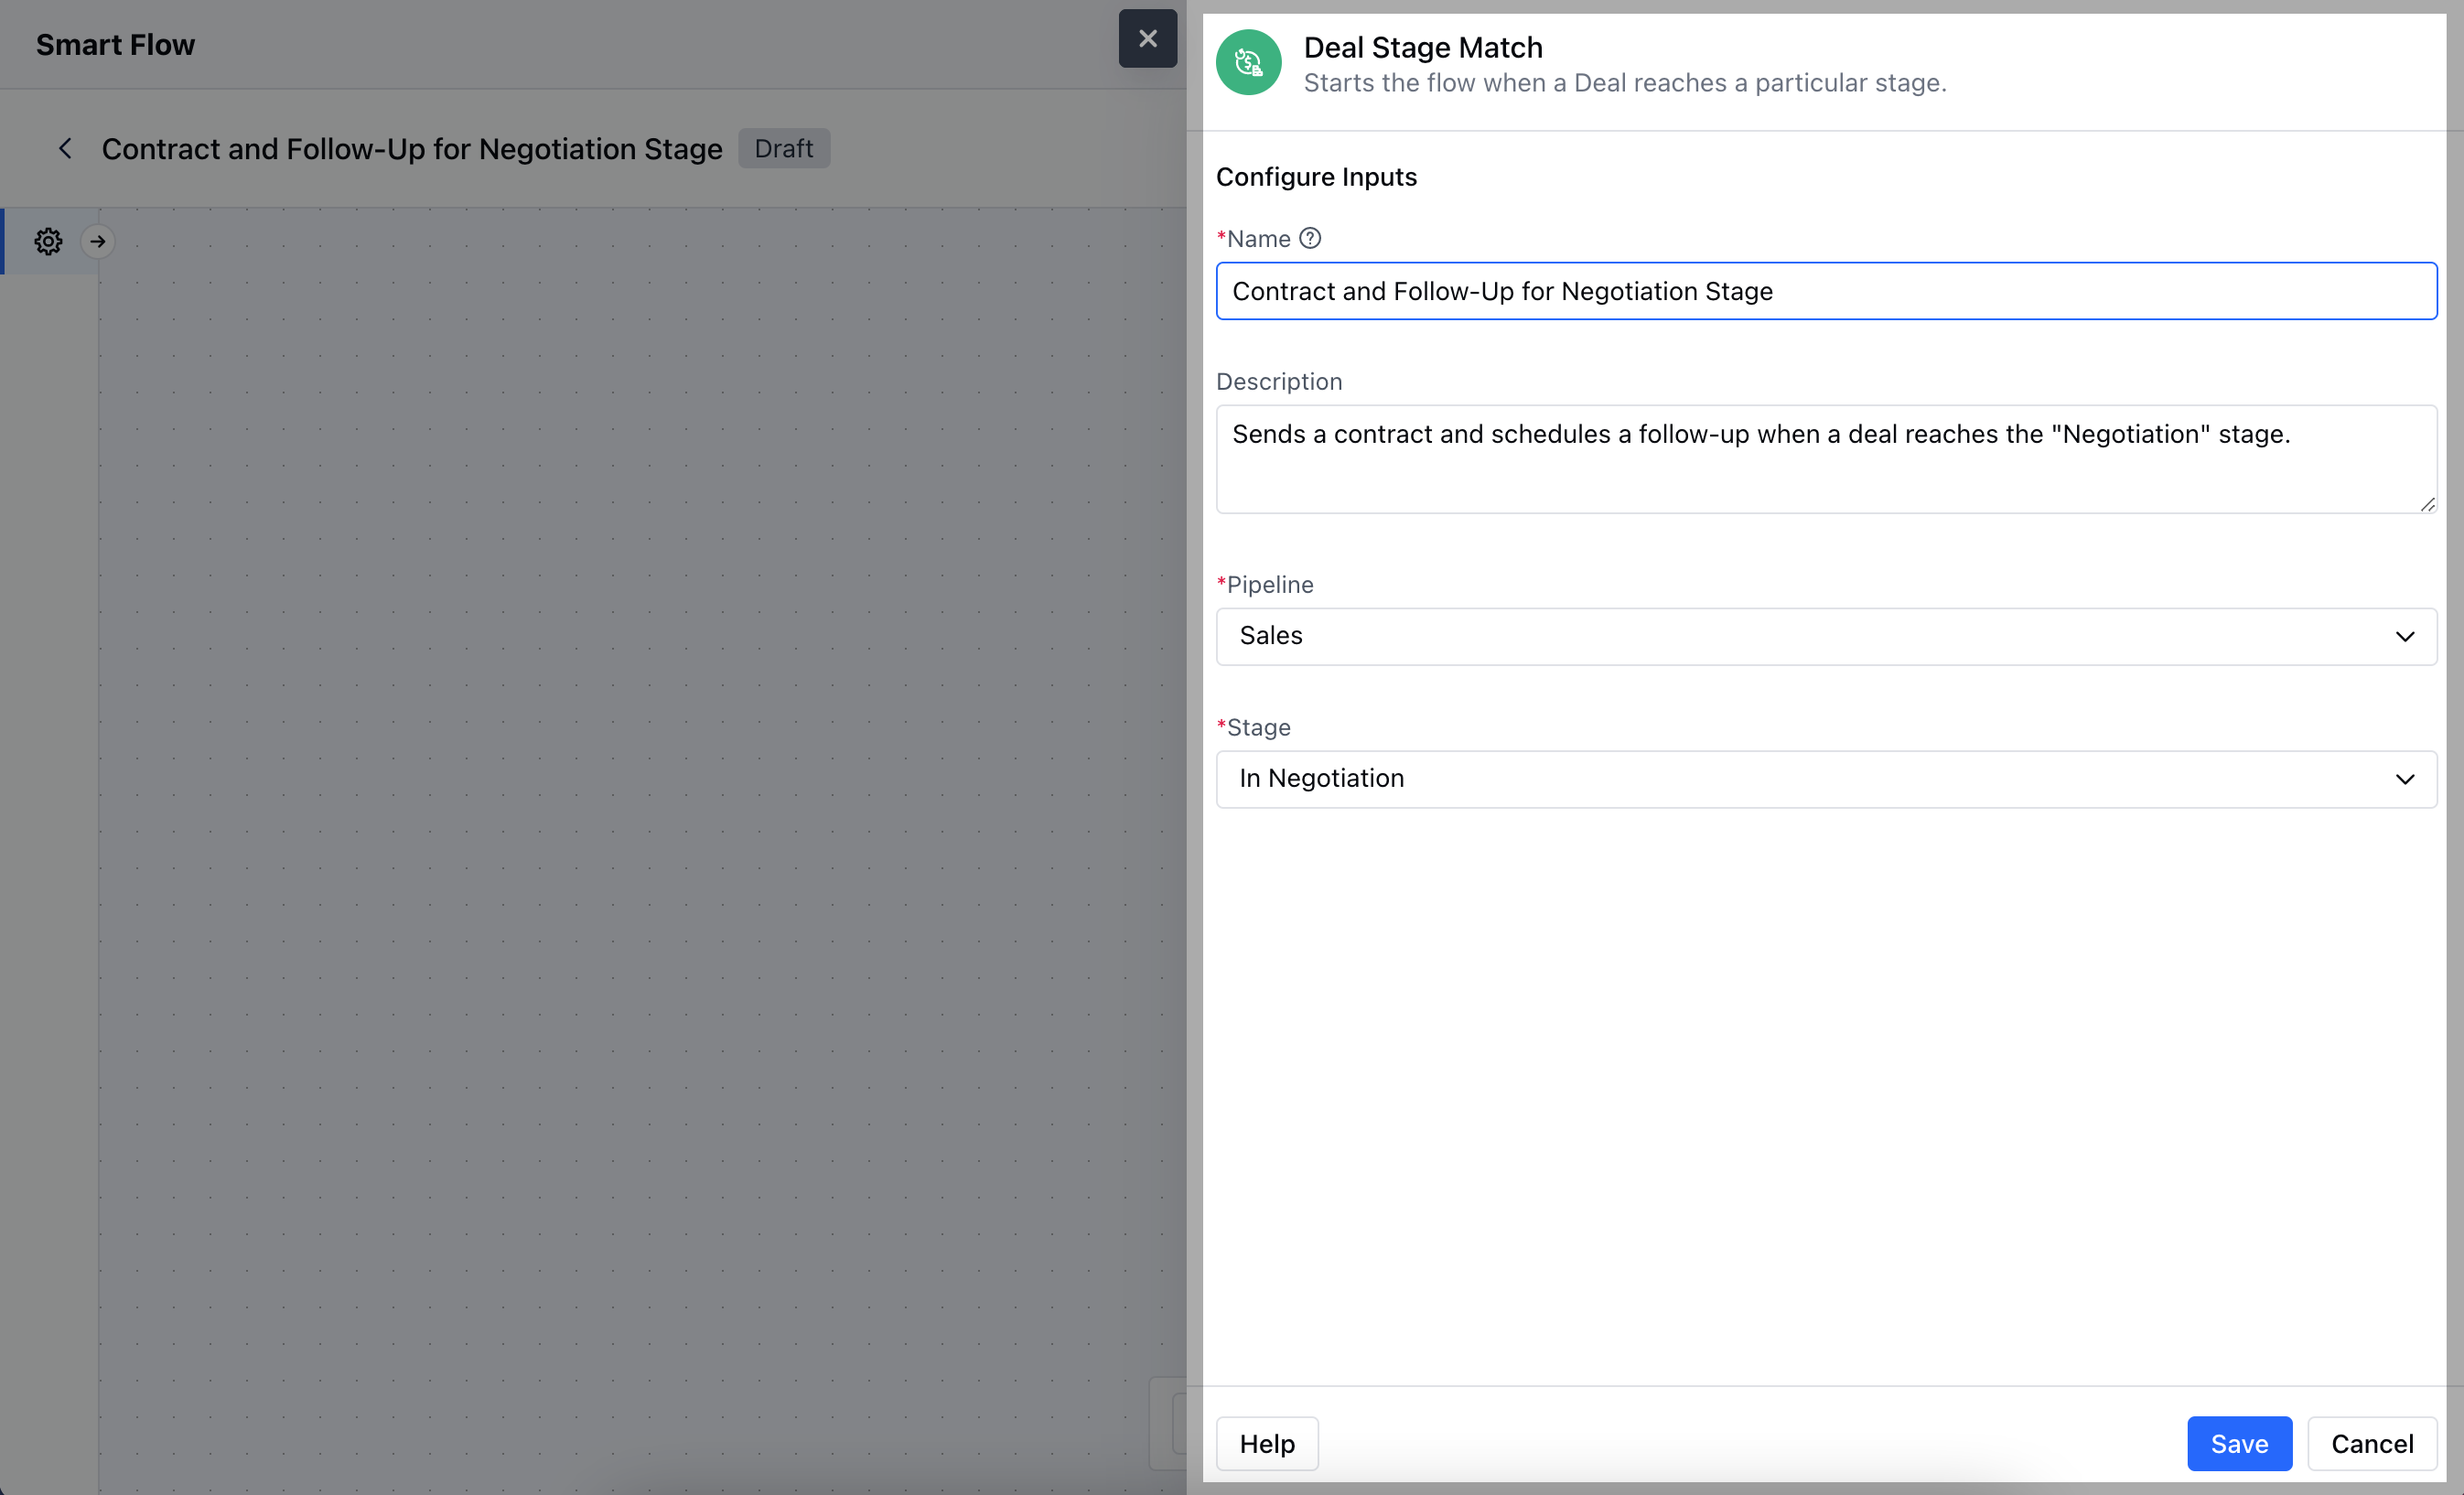The width and height of the screenshot is (2464, 1495).
Task: Click the Configure Inputs section heading
Action: [x=1315, y=177]
